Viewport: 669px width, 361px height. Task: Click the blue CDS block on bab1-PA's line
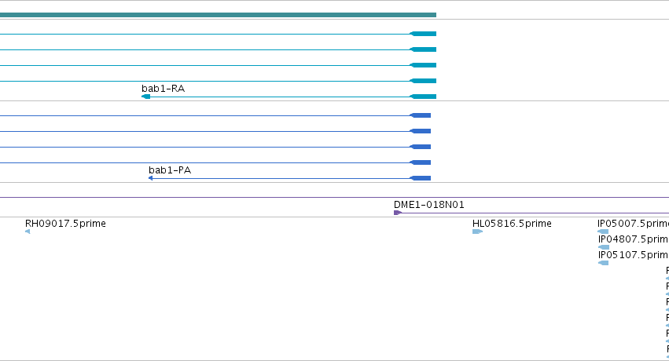421,178
